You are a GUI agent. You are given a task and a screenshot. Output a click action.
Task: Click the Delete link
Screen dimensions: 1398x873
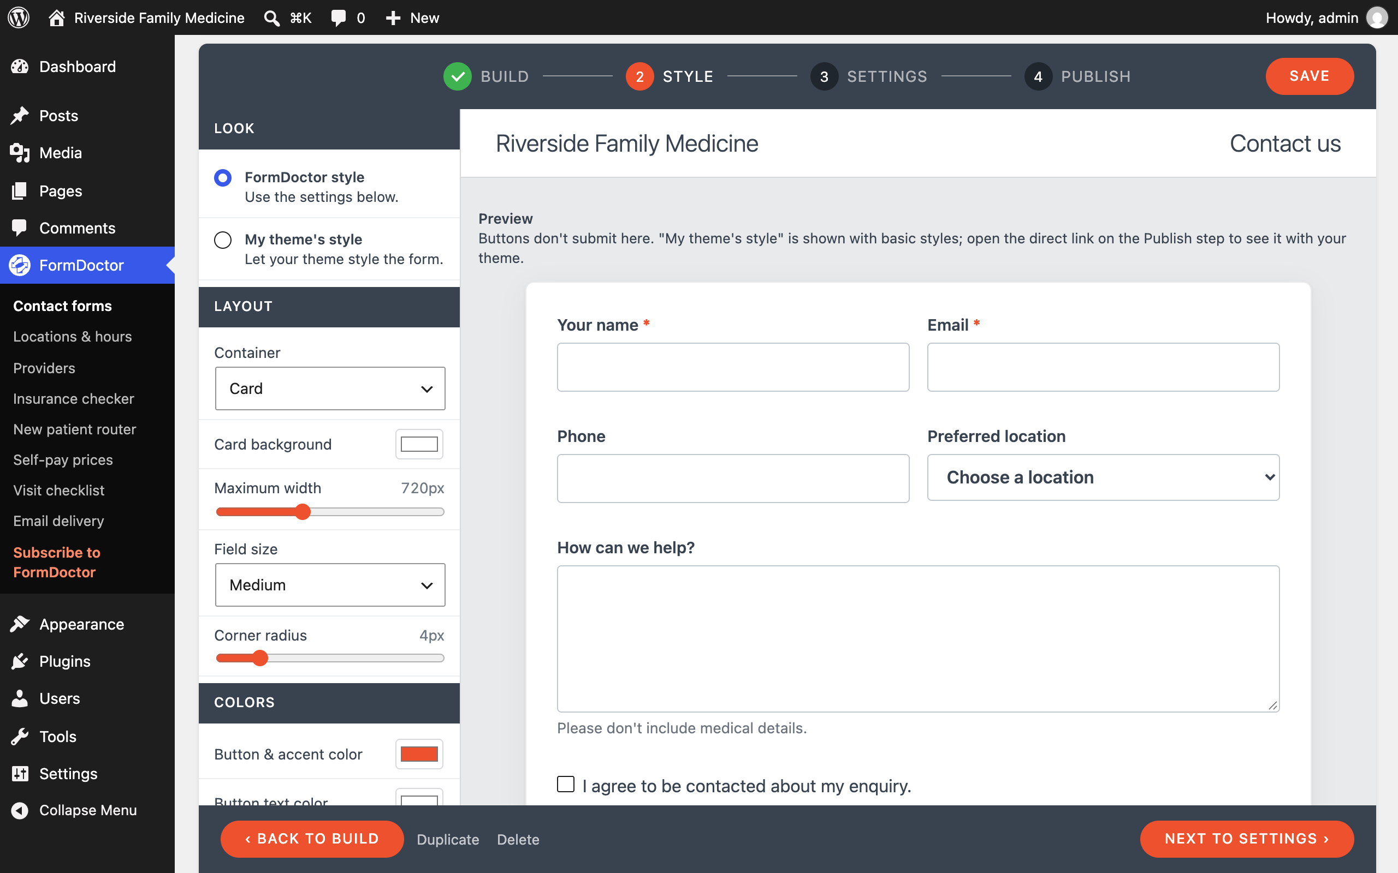518,840
